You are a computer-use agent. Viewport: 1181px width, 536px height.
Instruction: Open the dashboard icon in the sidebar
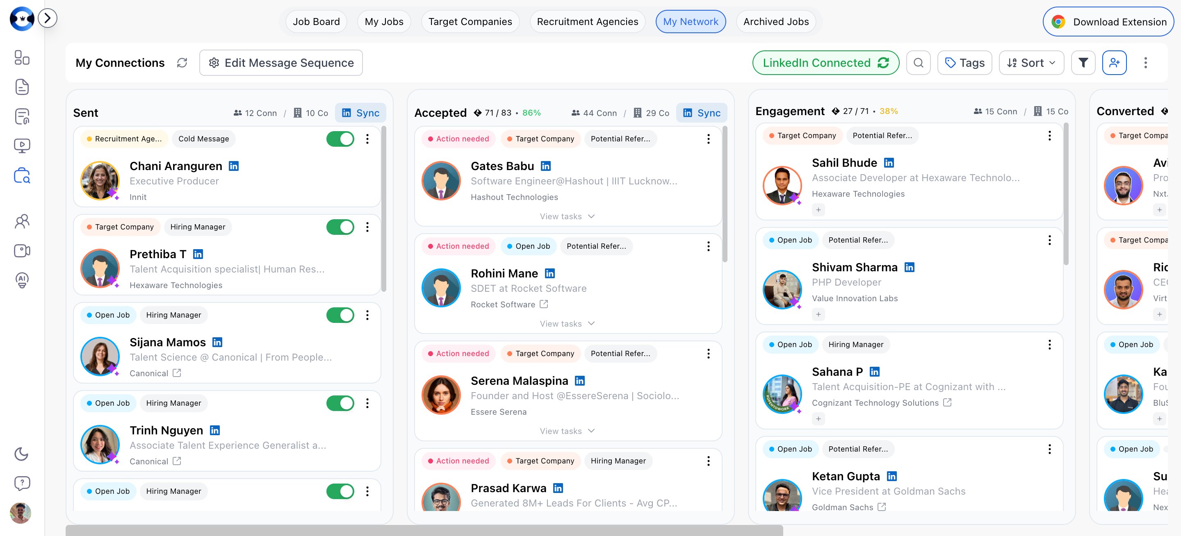[x=22, y=58]
